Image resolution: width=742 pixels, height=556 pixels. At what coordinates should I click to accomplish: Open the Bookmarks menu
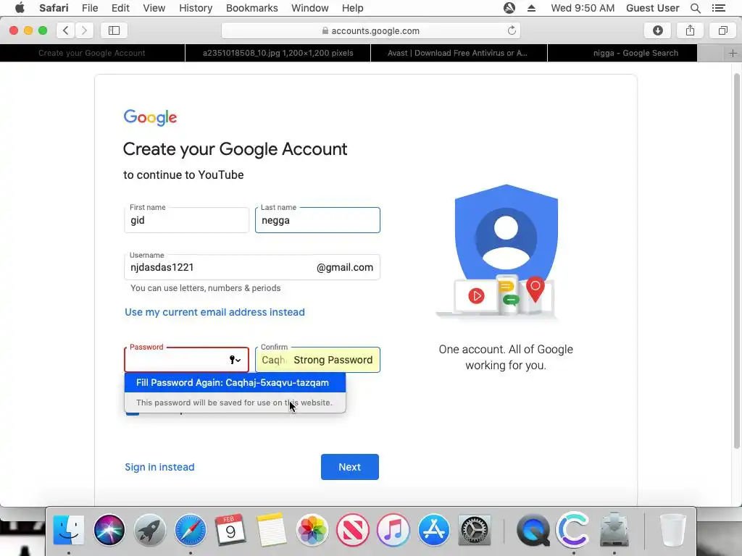pos(251,8)
